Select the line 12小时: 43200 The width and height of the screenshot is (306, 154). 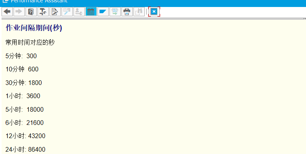coord(26,136)
